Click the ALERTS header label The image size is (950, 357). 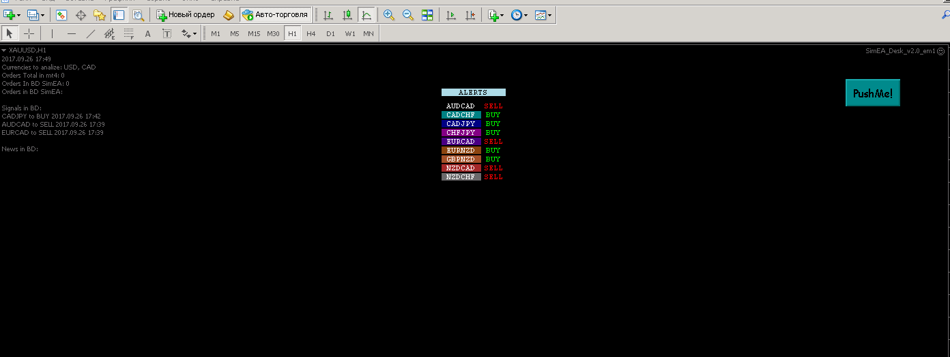pyautogui.click(x=473, y=92)
